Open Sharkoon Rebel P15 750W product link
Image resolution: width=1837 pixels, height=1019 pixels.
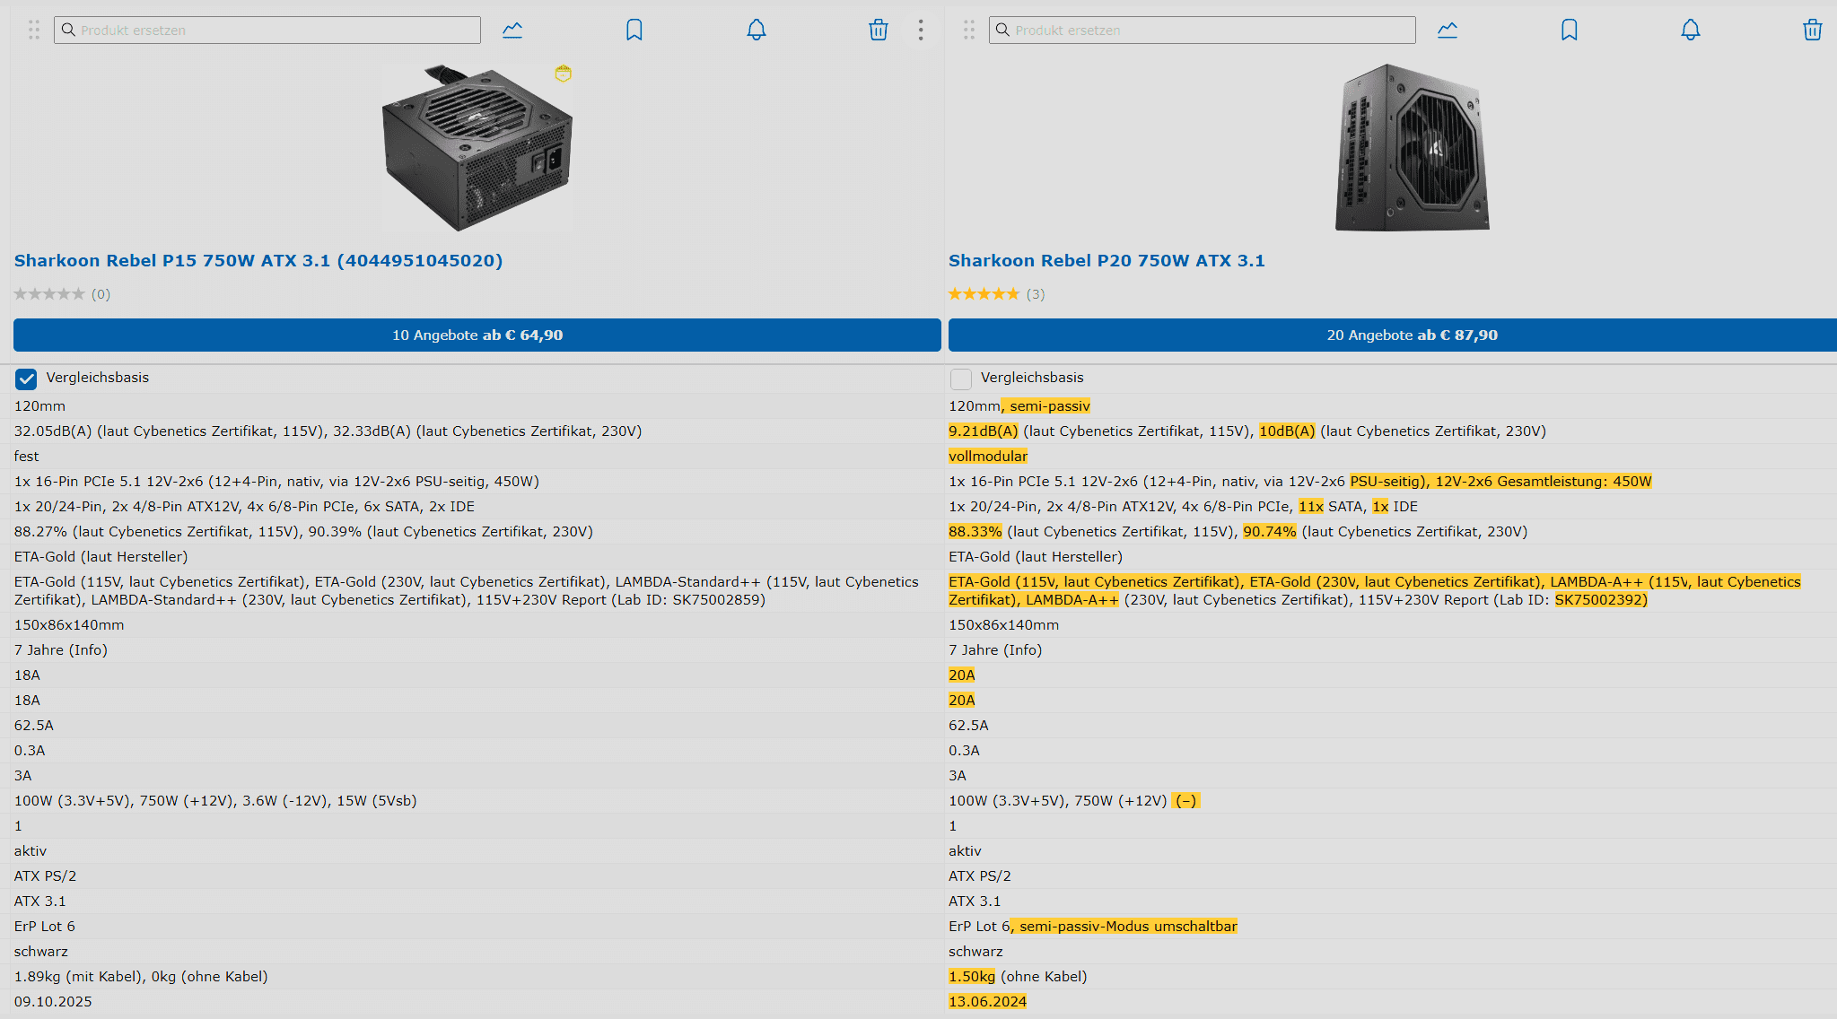coord(258,261)
